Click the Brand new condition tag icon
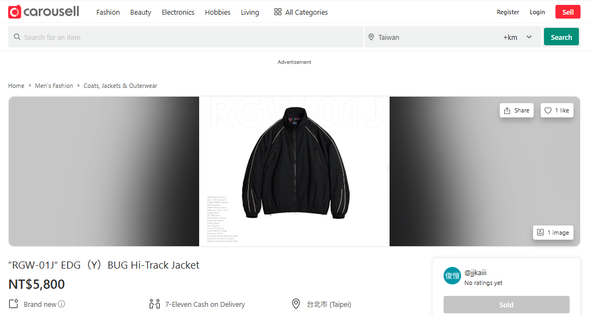Viewport: 592px width, 315px height. [14, 304]
